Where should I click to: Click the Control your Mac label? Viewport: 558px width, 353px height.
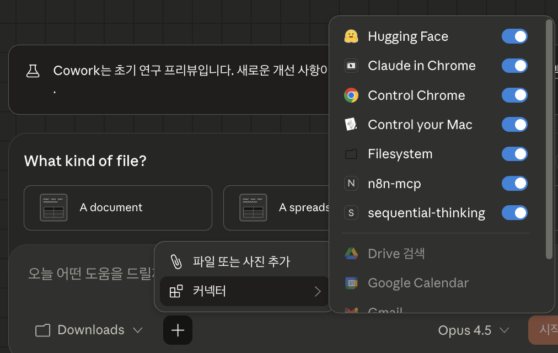[420, 125]
